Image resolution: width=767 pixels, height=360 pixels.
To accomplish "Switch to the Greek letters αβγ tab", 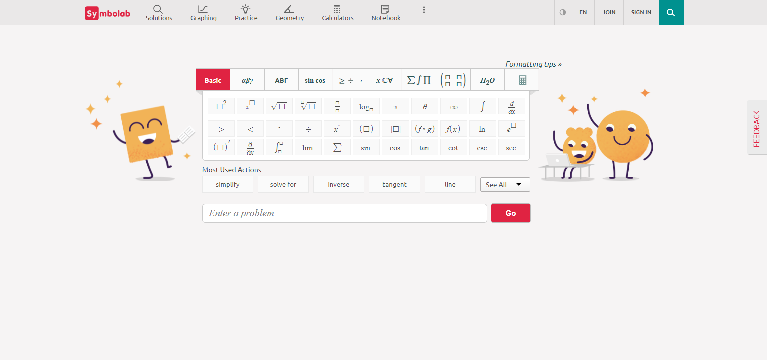I will pos(247,80).
